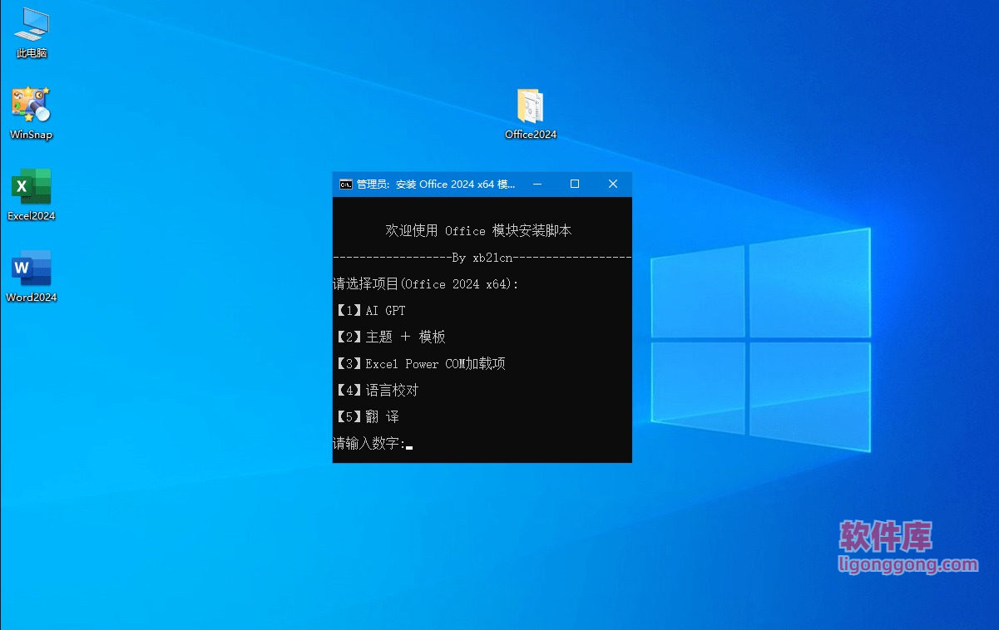Close the Office install console window
Viewport: 999px width, 630px height.
click(613, 184)
